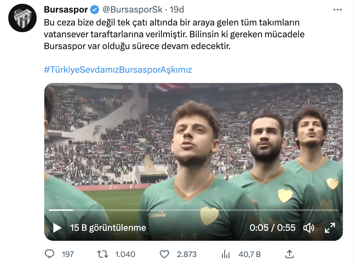
Task: Open the 19d timestamp link
Action: pyautogui.click(x=177, y=10)
